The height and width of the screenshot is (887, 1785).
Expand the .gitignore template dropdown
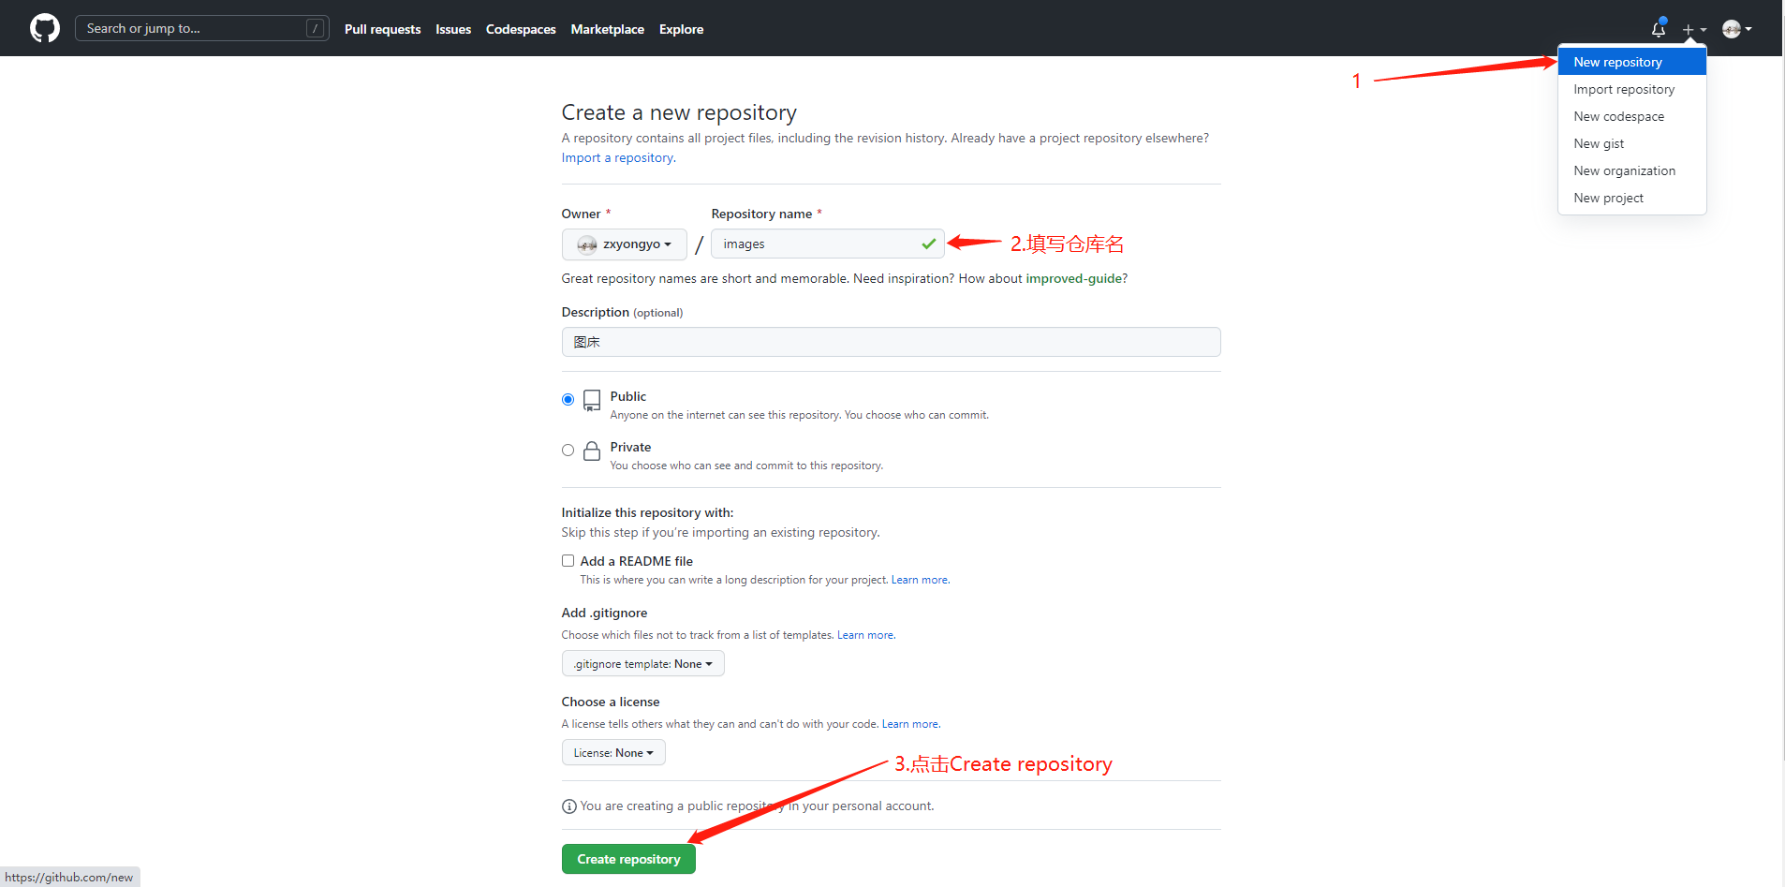coord(642,664)
